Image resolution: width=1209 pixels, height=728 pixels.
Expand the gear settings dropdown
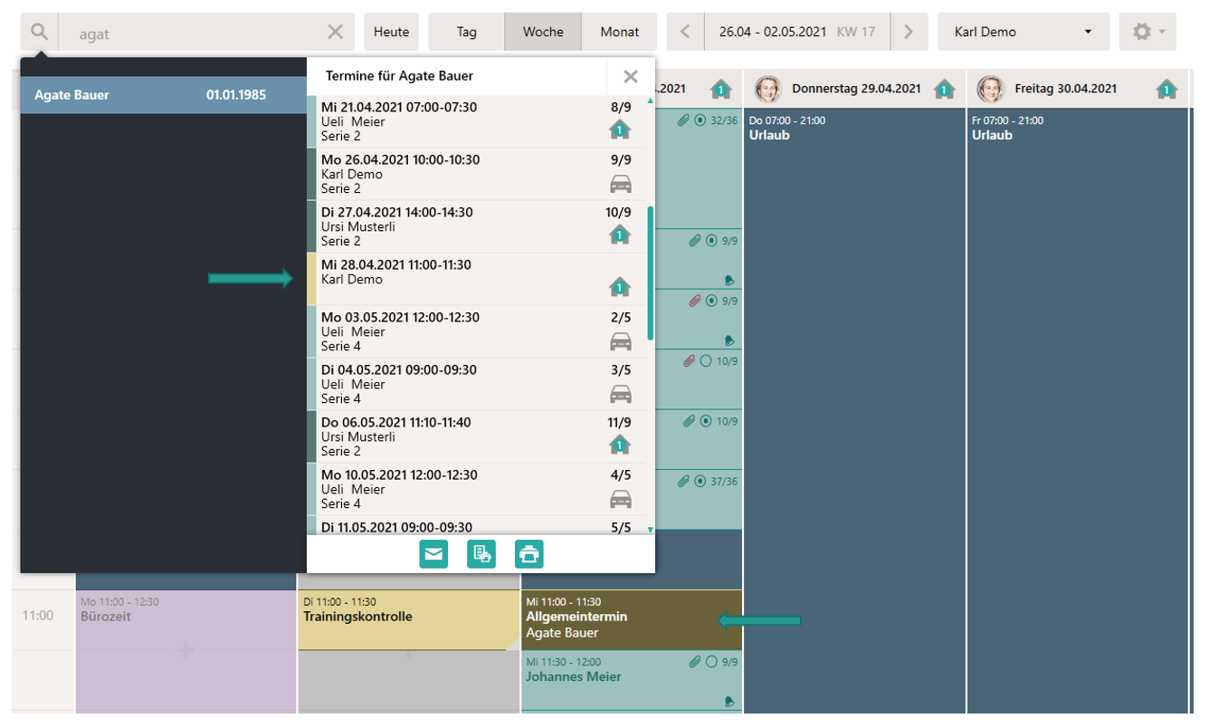pyautogui.click(x=1147, y=32)
